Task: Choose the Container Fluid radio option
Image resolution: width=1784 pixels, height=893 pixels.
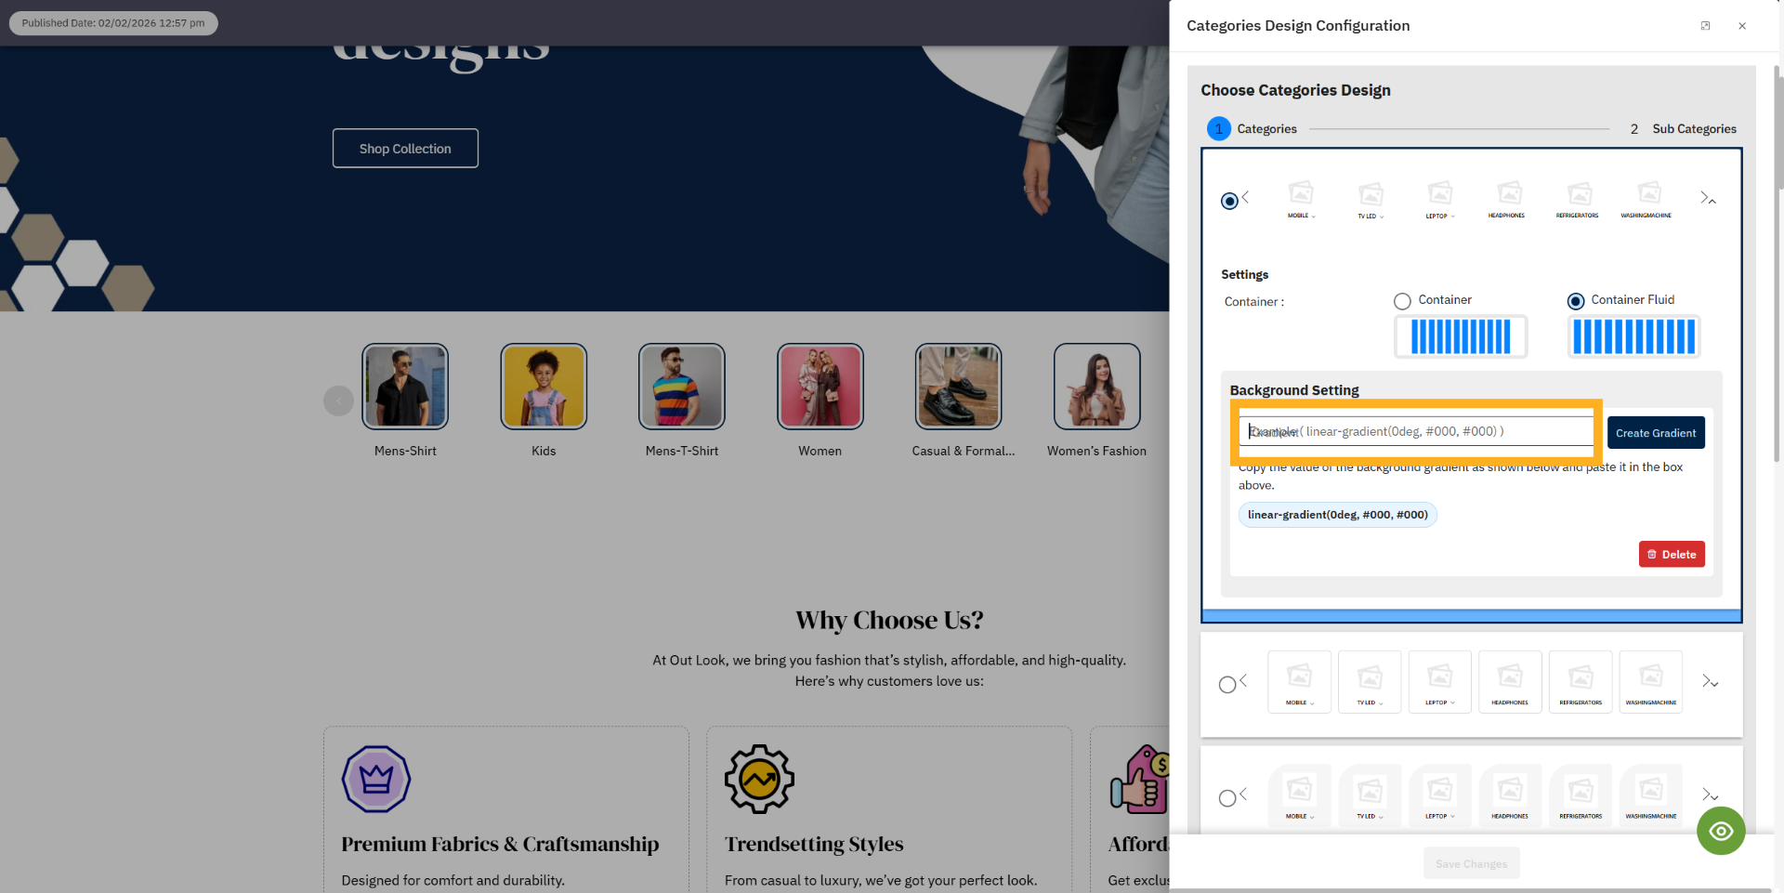Action: click(1575, 301)
